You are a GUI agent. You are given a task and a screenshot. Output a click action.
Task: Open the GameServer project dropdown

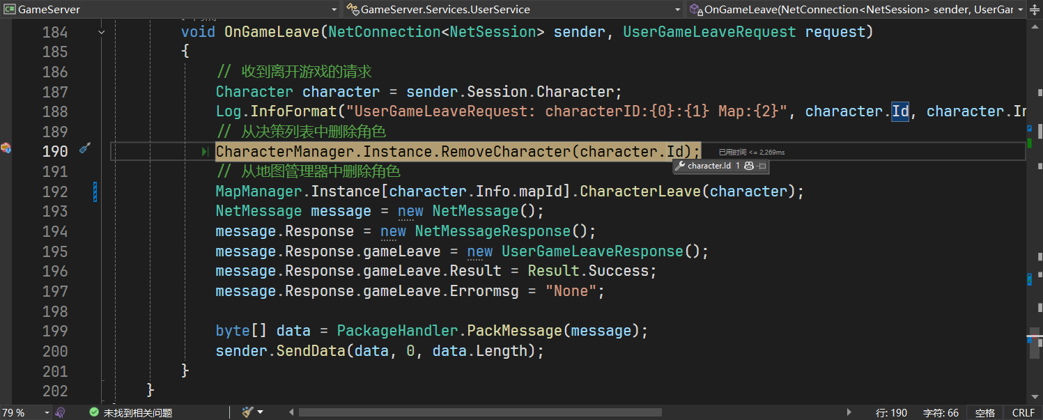(x=334, y=9)
